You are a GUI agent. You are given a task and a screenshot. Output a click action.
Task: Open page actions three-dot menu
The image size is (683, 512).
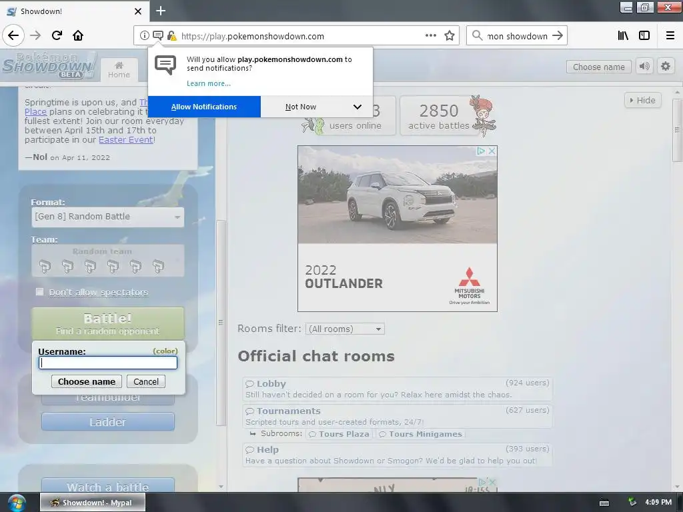tap(431, 36)
